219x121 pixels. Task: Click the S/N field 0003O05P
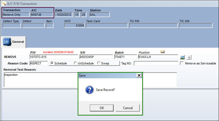click(96, 57)
